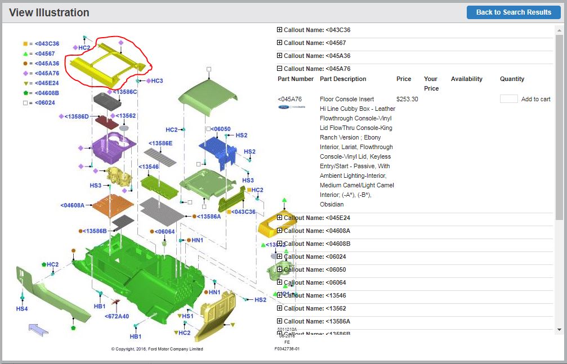Screen dimensions: 567x364
Task: Open the <04567 legend link
Action: tap(45, 53)
